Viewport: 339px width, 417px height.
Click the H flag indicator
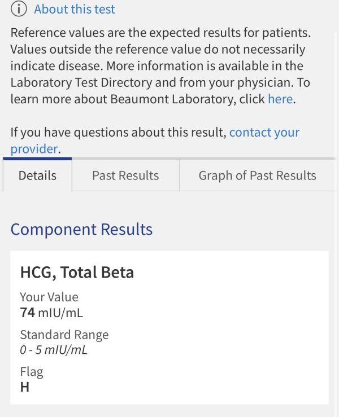pyautogui.click(x=25, y=387)
